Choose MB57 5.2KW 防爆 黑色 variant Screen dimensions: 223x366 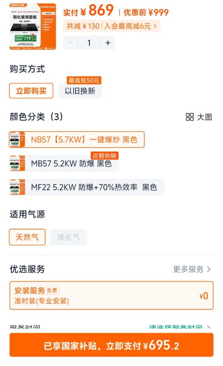[64, 164]
